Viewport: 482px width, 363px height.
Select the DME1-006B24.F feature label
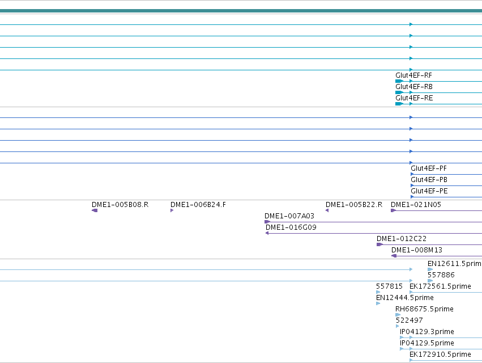pos(198,205)
